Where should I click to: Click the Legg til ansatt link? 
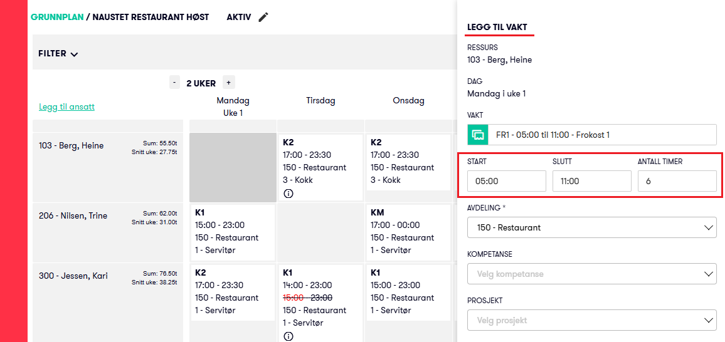click(67, 106)
